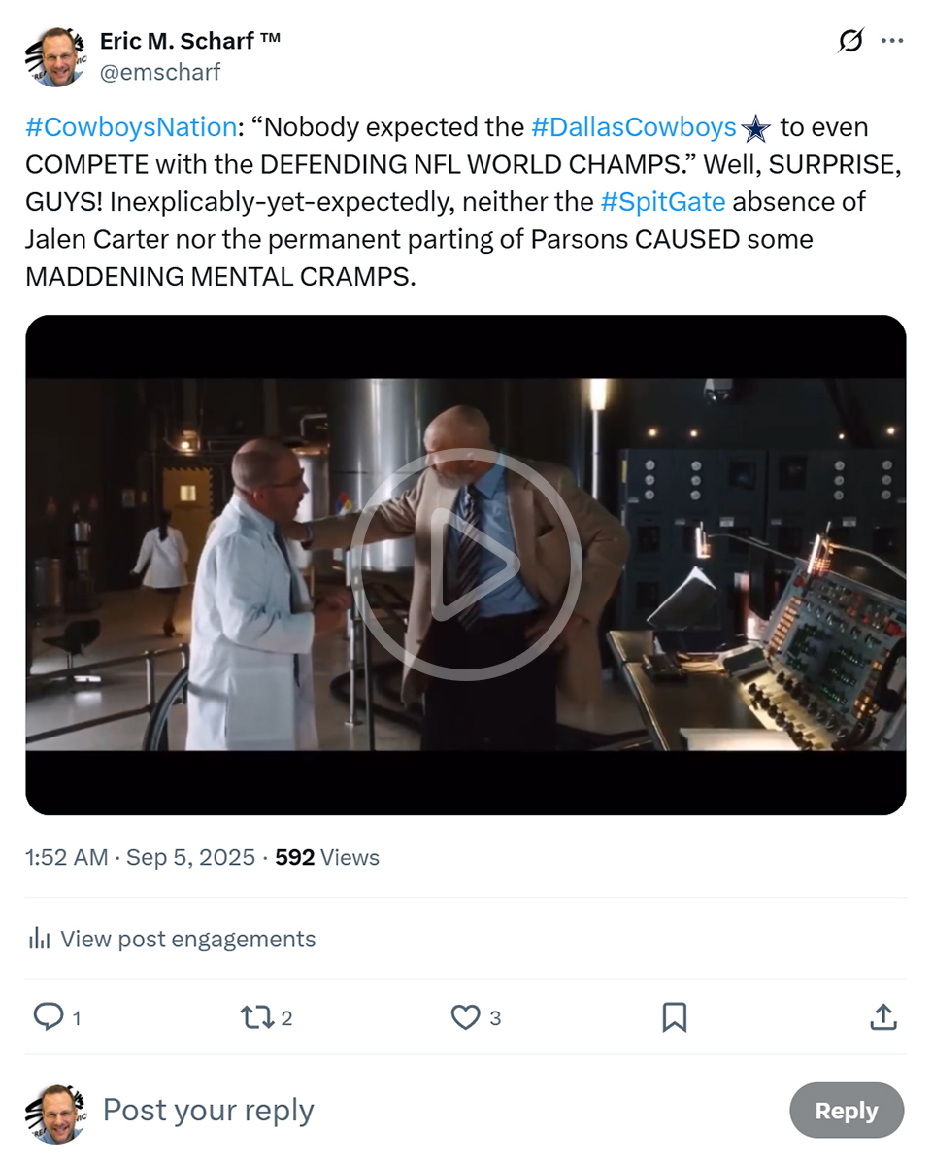This screenshot has width=932, height=1166.
Task: Open the #CowboysNation hashtag link
Action: click(x=131, y=127)
